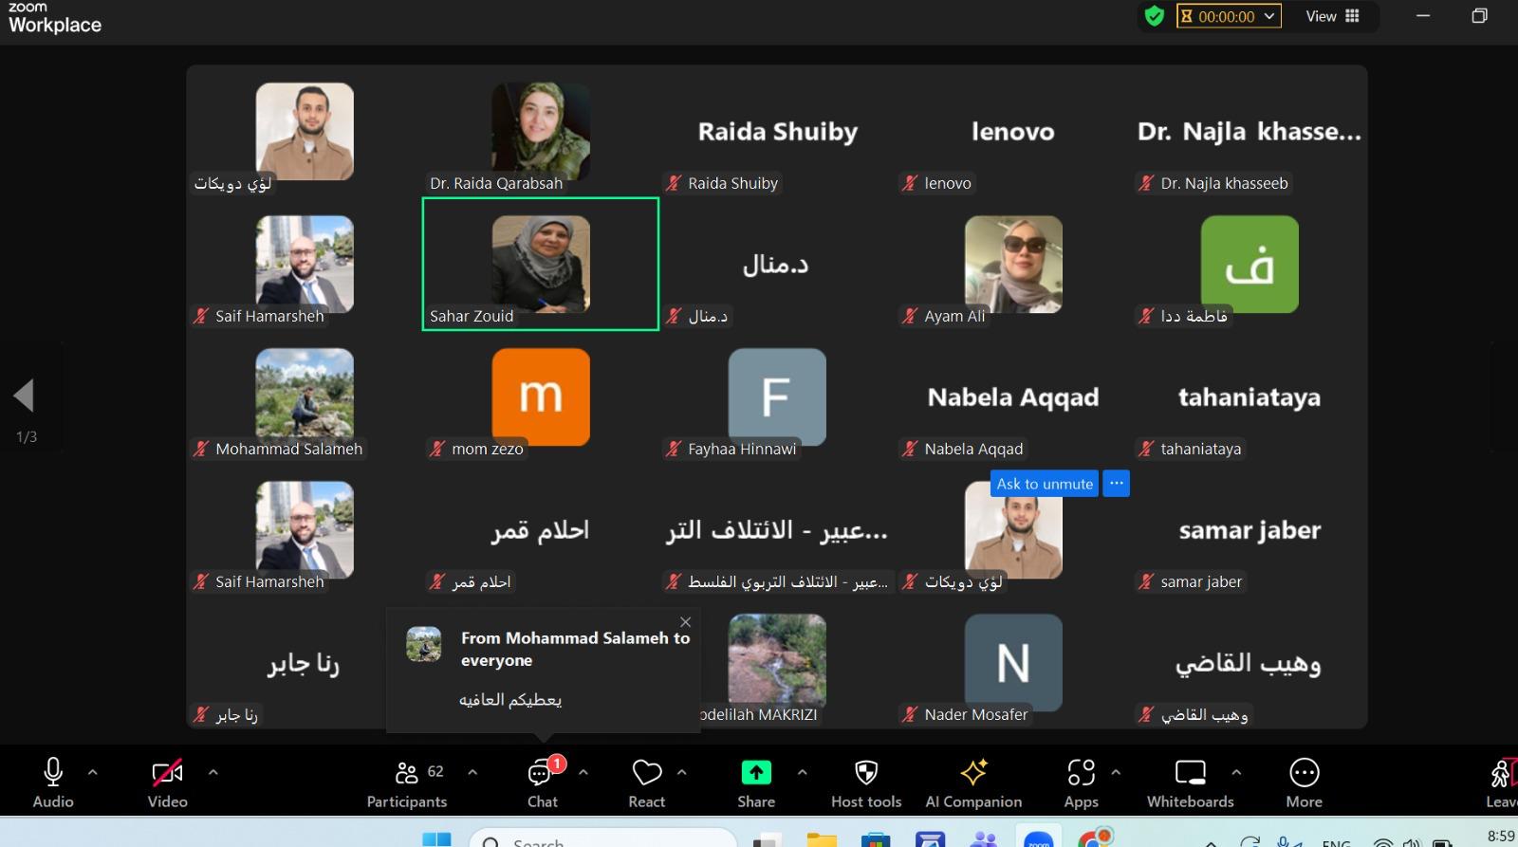Close the chat message popup from Mohammad Salameh
This screenshot has width=1518, height=847.
pos(686,622)
